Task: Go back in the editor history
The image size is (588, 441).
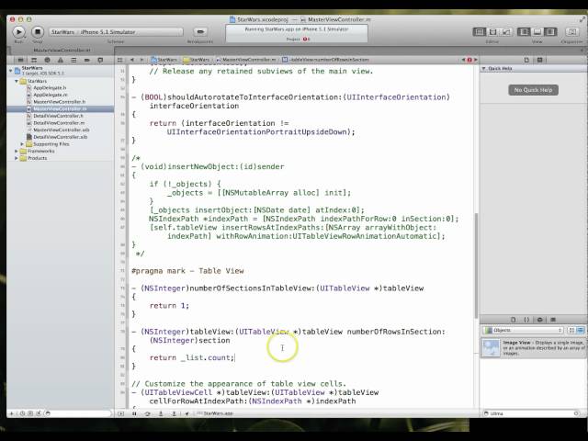Action: pos(132,60)
